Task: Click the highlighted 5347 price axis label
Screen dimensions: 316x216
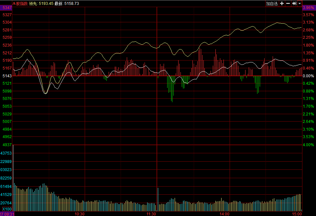Action: pos(6,7)
